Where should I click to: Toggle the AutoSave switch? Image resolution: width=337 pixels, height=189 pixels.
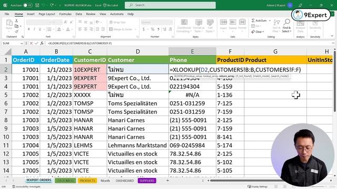27,5
